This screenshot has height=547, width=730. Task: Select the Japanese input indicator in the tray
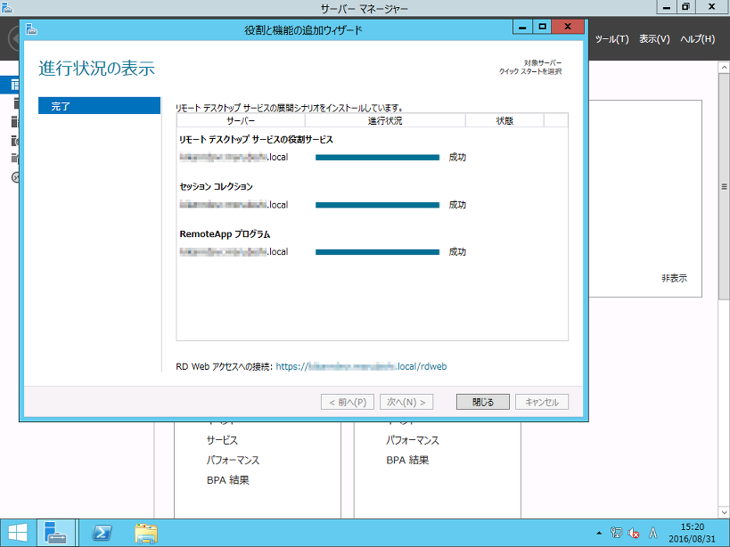652,532
